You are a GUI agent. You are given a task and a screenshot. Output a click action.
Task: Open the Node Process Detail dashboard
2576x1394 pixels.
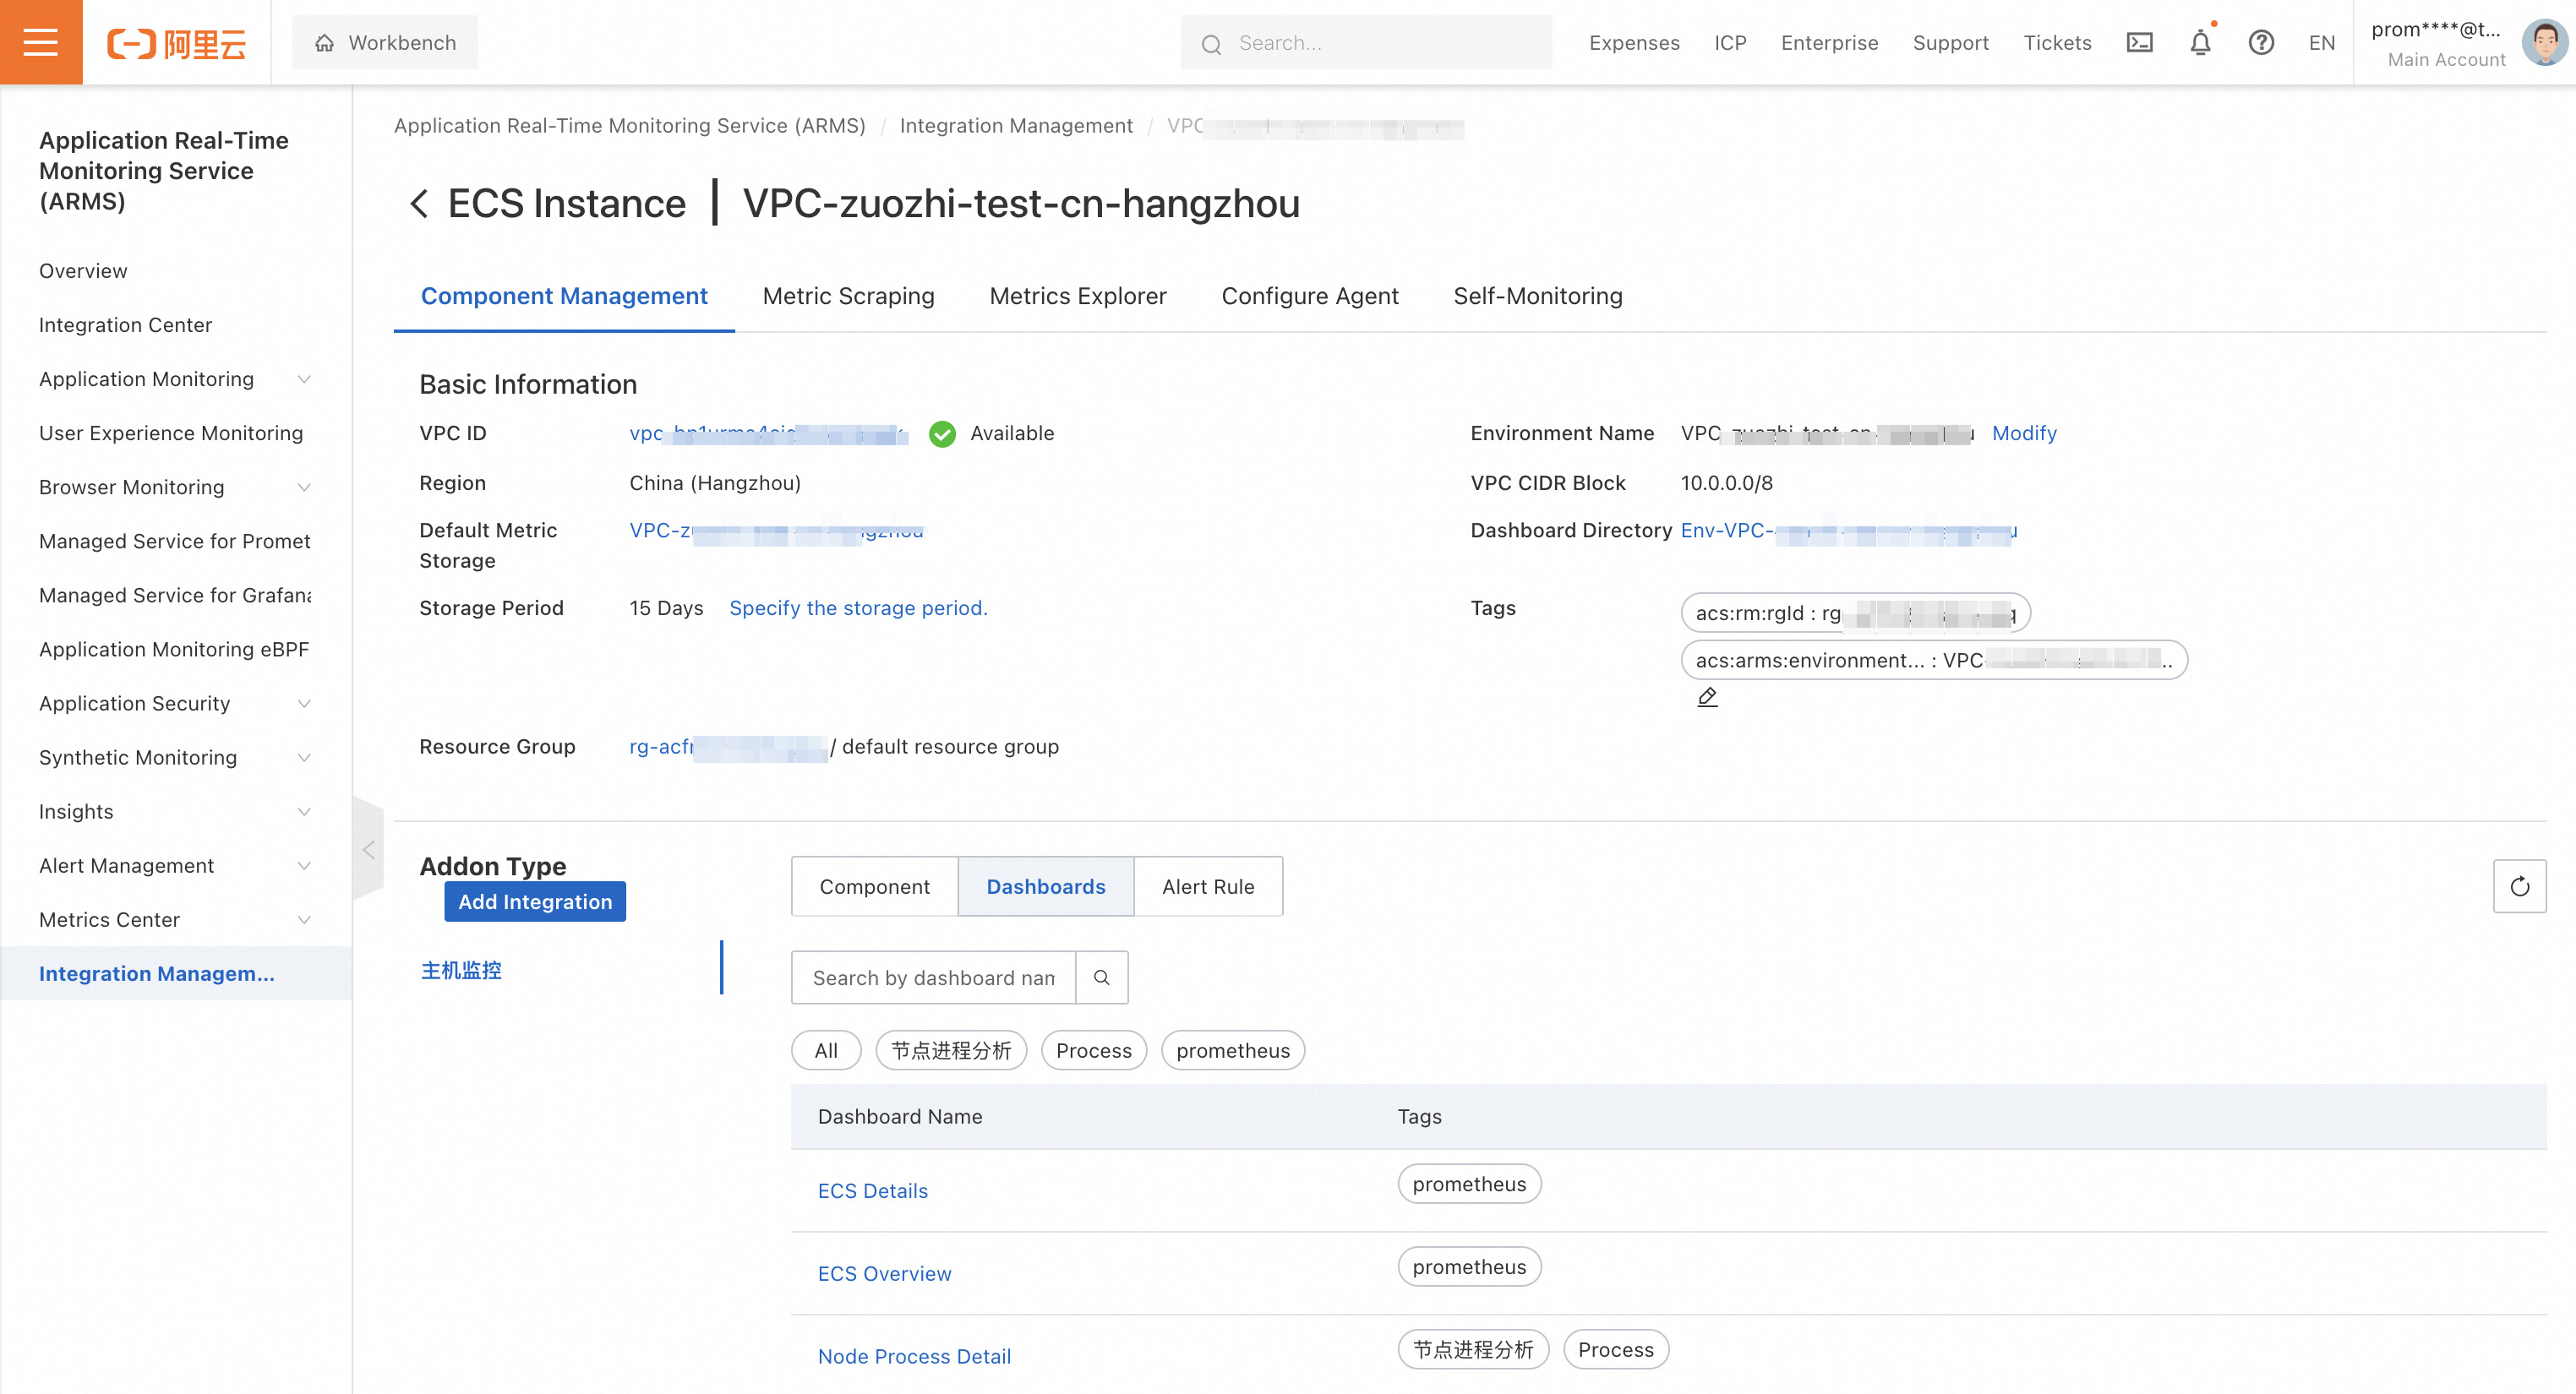coord(914,1356)
